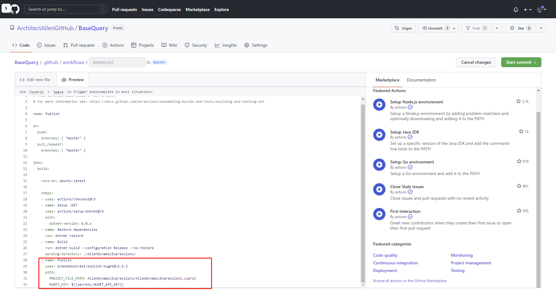Click the Setup Node.js environment action icon
This screenshot has width=556, height=293.
[x=379, y=105]
